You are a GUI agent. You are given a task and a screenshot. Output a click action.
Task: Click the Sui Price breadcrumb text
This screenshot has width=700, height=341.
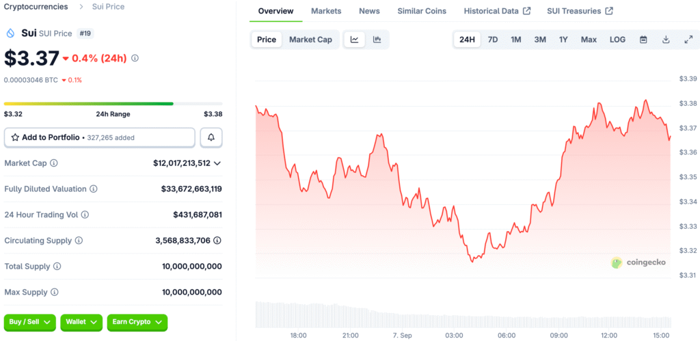(109, 7)
